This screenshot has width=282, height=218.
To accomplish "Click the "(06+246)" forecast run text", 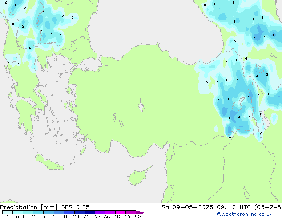I will click(x=268, y=207).
